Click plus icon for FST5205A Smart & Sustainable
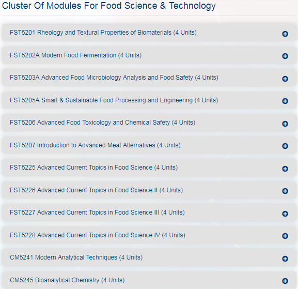 coord(285,101)
